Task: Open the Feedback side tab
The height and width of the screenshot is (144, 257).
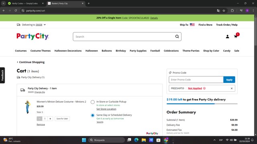Action: point(2,75)
